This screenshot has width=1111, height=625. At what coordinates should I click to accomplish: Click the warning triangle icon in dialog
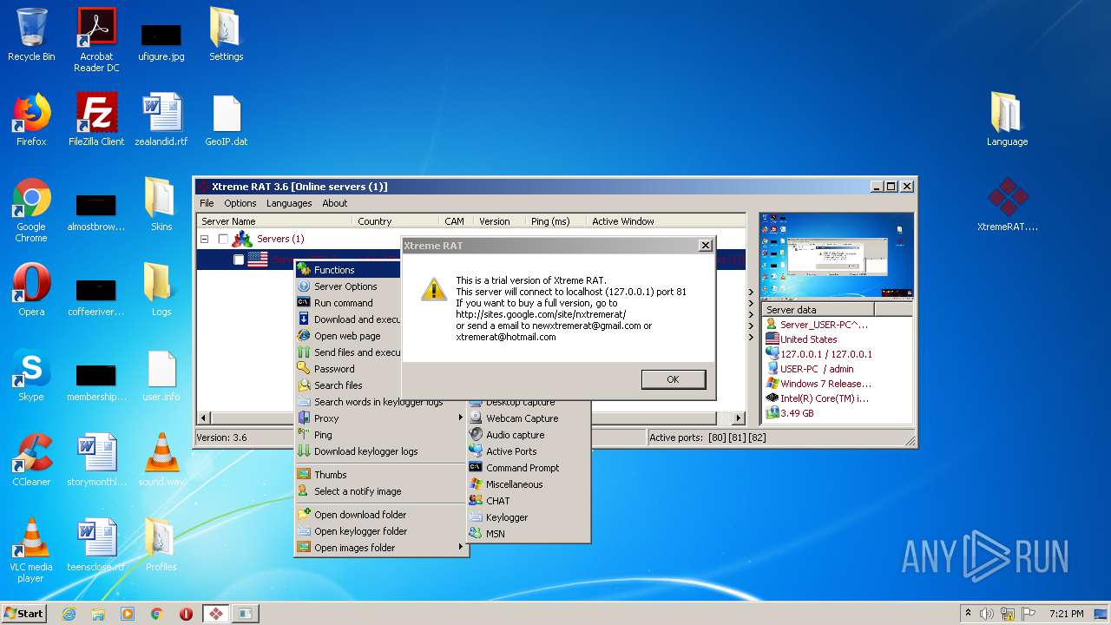pos(434,289)
